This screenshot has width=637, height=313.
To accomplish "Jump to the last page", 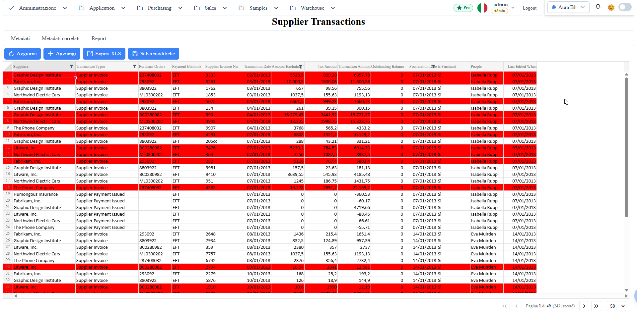I will tap(596, 306).
